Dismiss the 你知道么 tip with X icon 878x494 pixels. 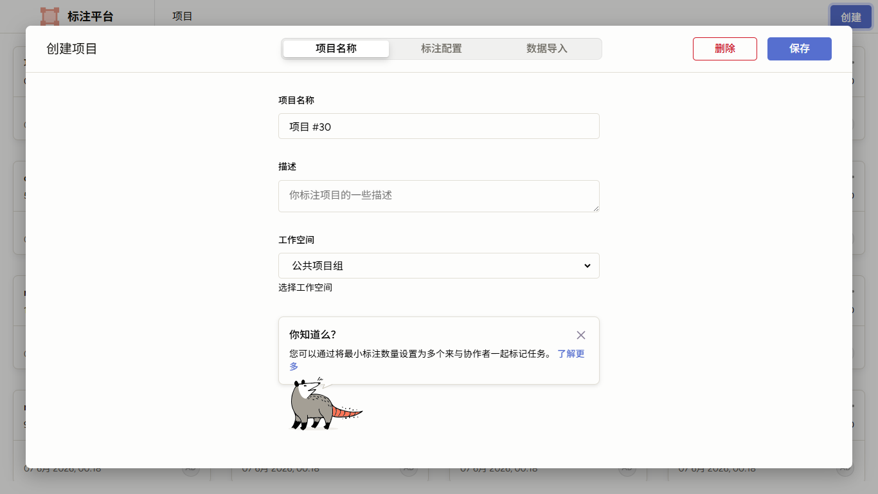[x=581, y=335]
